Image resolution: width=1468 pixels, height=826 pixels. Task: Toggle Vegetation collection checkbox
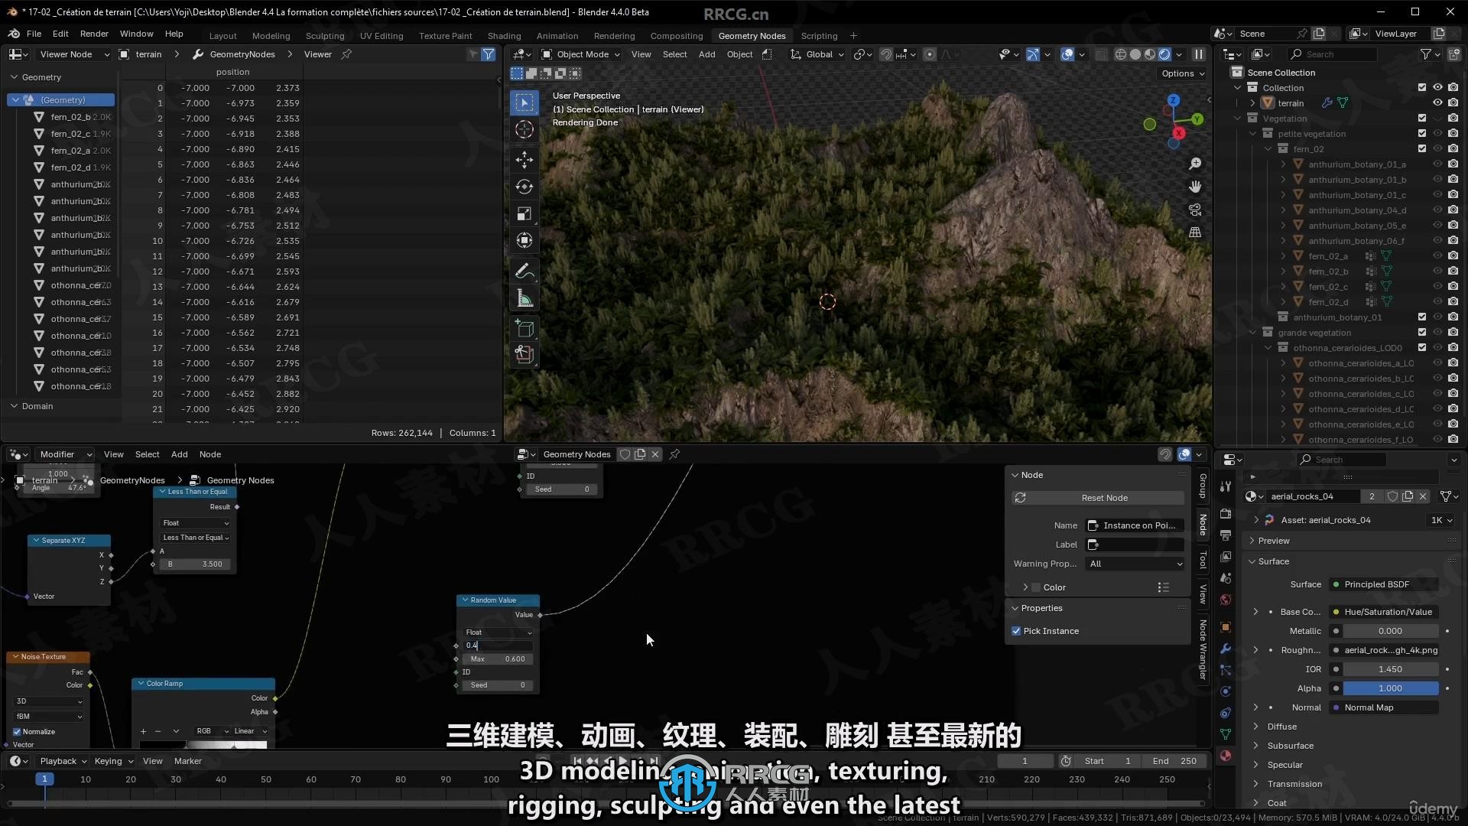(1422, 119)
